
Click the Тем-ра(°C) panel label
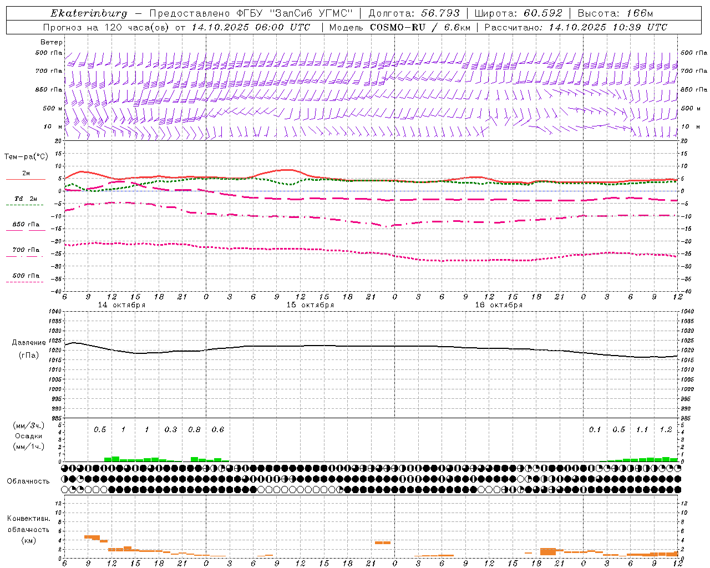pos(26,157)
